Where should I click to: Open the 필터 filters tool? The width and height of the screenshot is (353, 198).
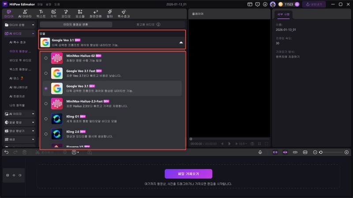pyautogui.click(x=109, y=14)
